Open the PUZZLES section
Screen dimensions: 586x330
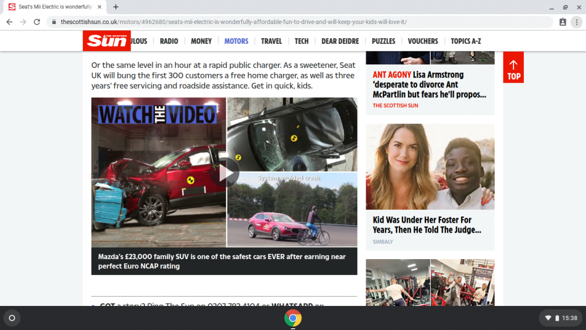(x=383, y=41)
